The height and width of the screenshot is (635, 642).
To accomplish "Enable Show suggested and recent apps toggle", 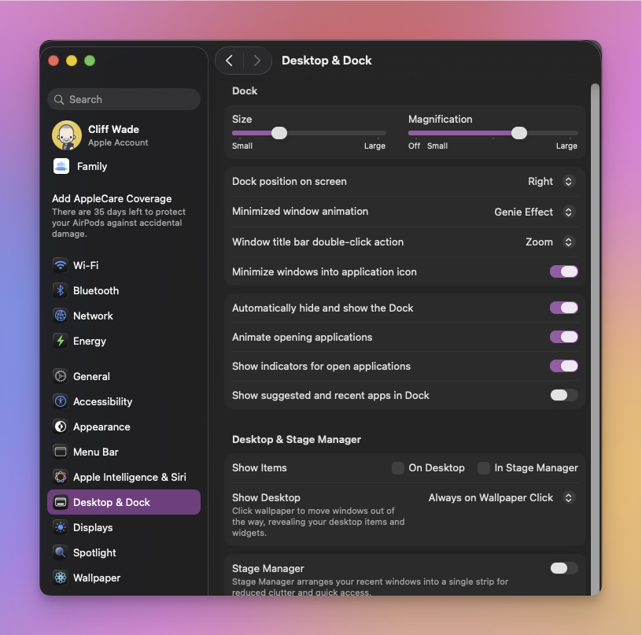I will click(563, 395).
